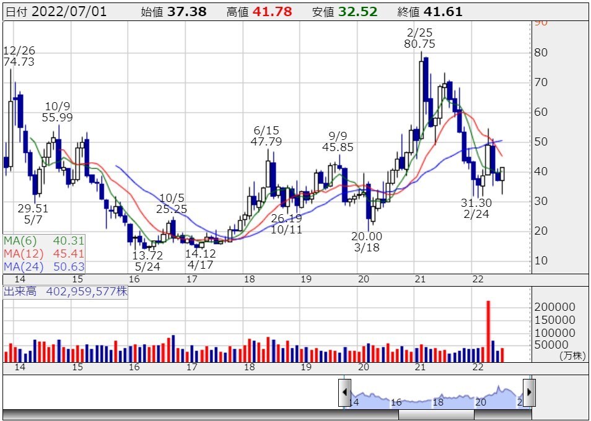
Task: Select the MA(12) legend entry
Action: [43, 254]
